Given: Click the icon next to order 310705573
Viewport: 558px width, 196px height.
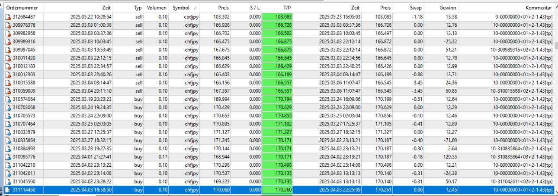Looking at the screenshot, I should [x=7, y=115].
